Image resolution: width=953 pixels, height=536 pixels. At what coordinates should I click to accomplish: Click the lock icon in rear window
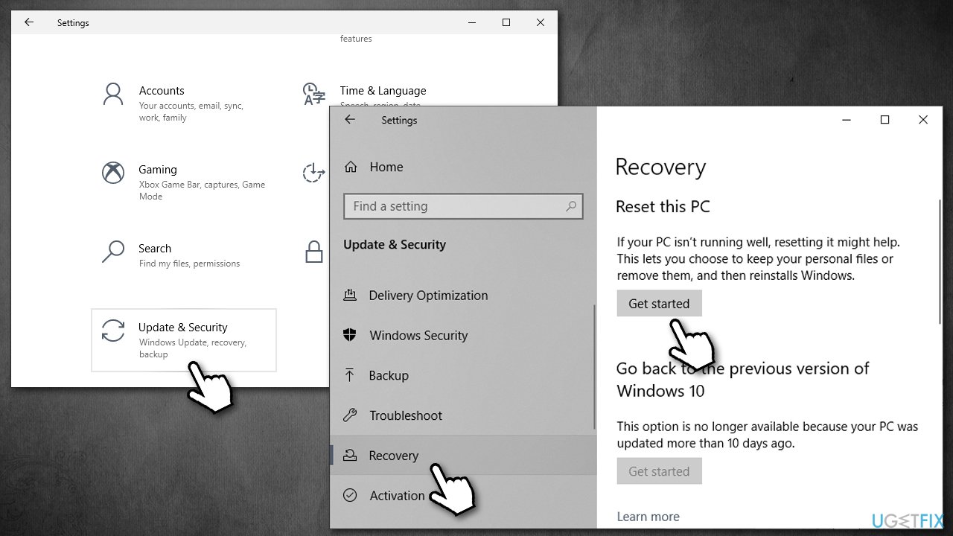click(x=314, y=252)
